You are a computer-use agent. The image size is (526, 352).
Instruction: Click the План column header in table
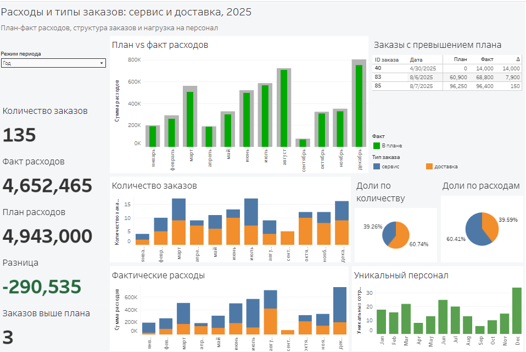(x=460, y=59)
